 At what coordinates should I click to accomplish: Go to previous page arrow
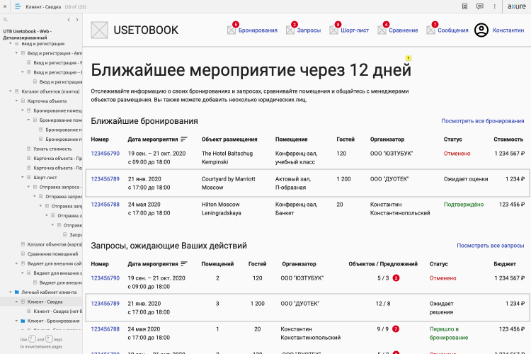click(69, 20)
